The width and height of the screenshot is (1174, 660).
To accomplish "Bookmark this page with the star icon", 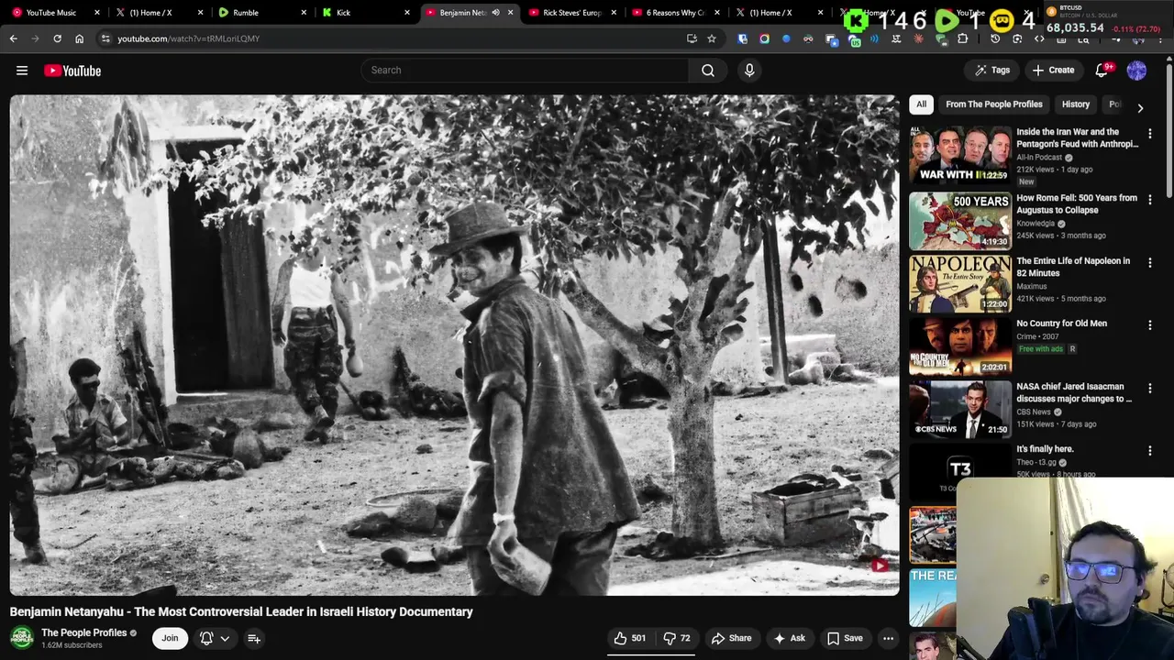I will click(711, 38).
